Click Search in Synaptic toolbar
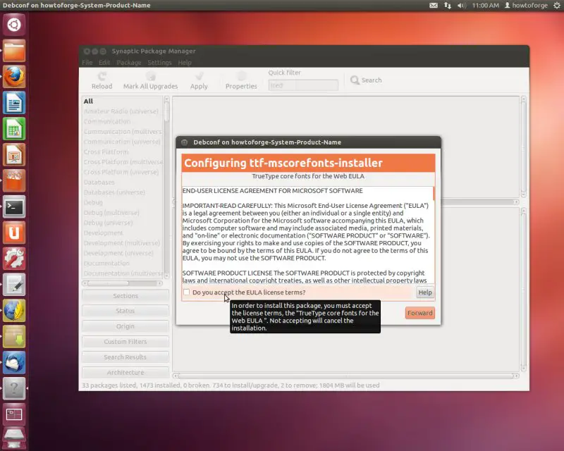564x451 pixels. (x=366, y=80)
